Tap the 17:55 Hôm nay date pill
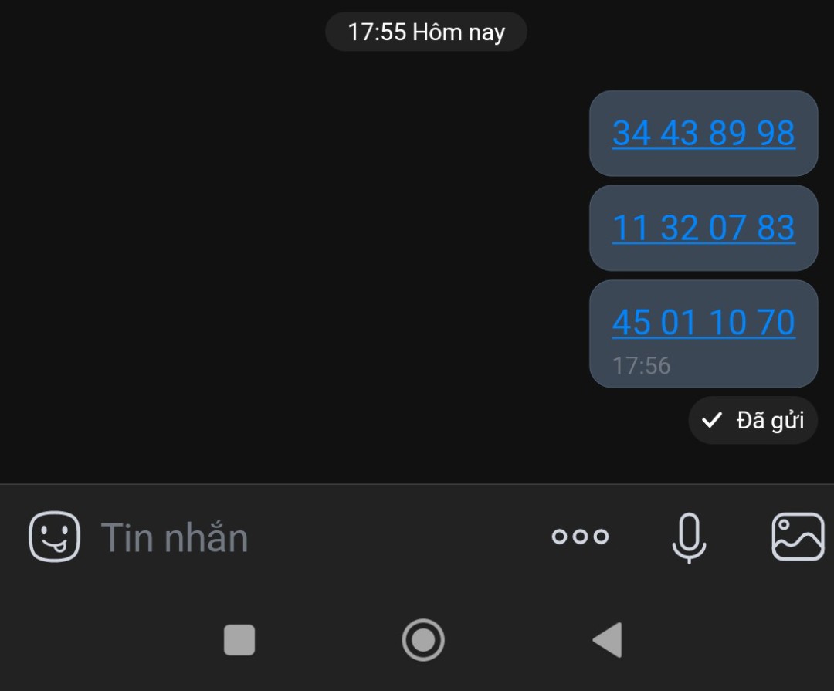The width and height of the screenshot is (834, 691). (426, 32)
